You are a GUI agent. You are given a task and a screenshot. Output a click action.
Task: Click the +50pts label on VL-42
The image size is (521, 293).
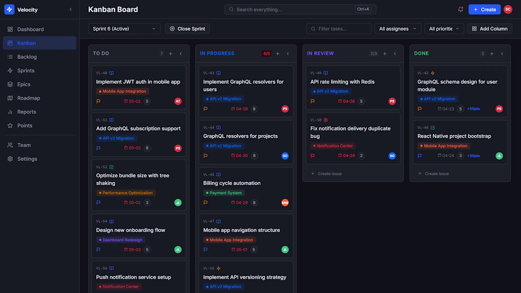[x=474, y=109]
